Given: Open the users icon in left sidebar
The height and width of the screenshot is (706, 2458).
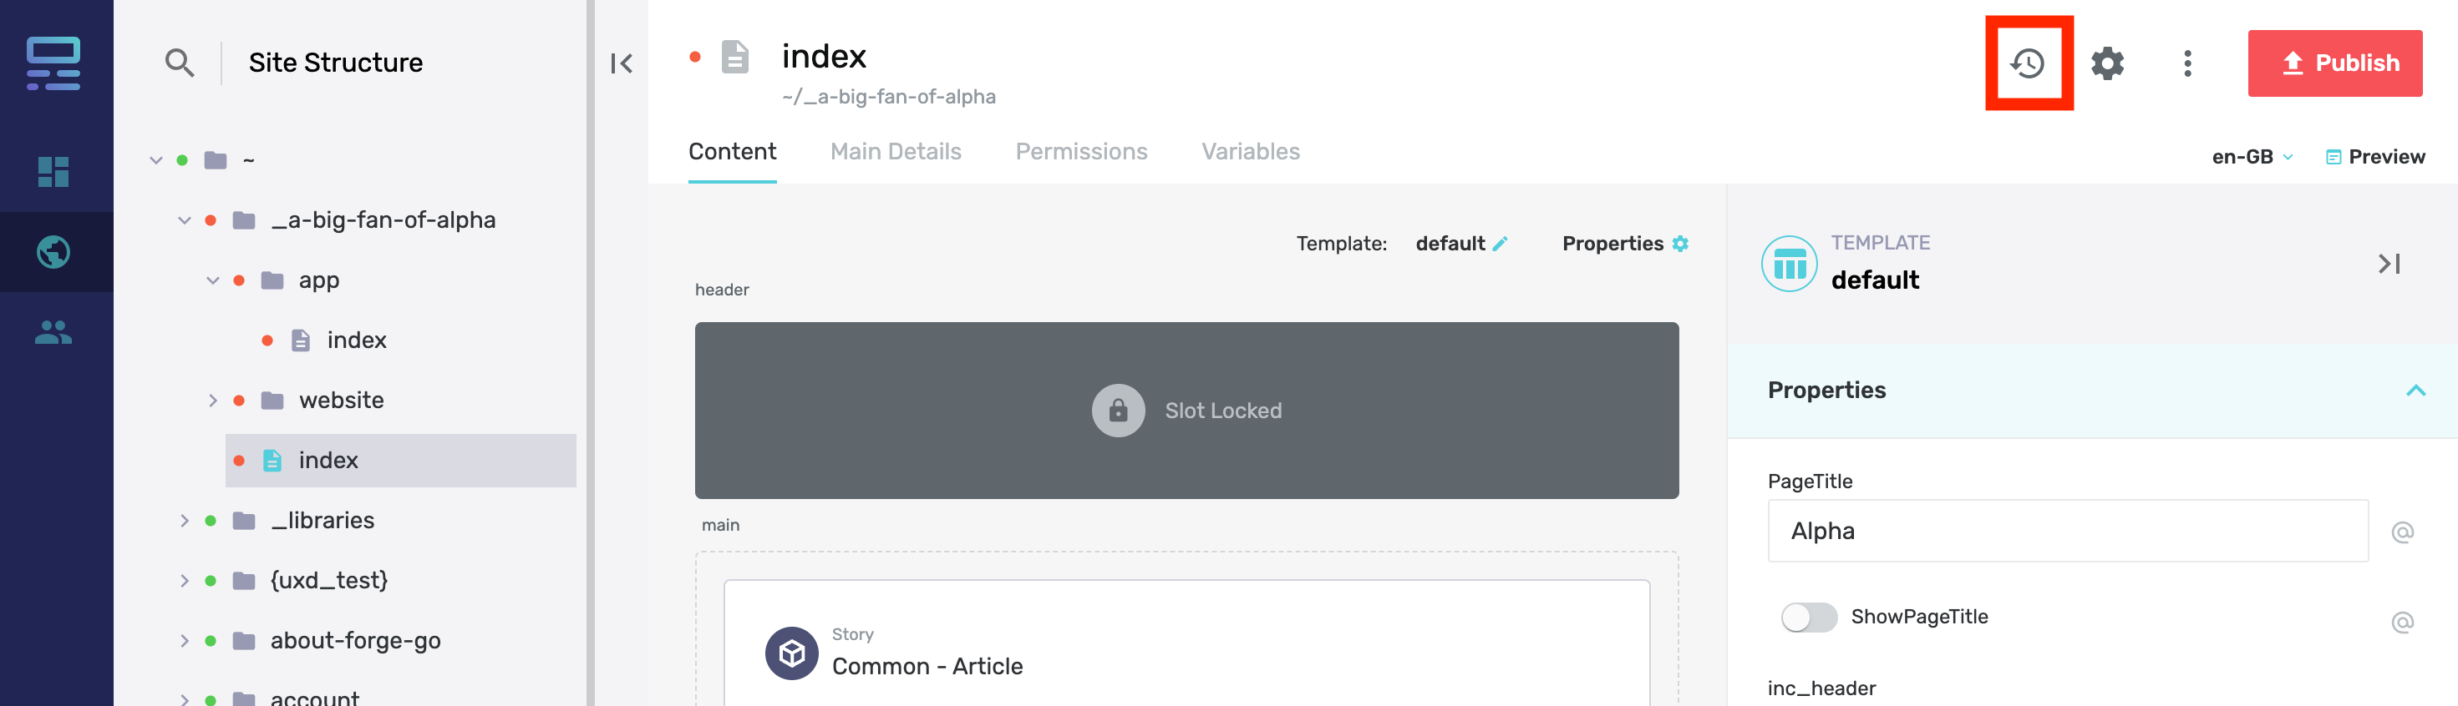Looking at the screenshot, I should click(53, 331).
